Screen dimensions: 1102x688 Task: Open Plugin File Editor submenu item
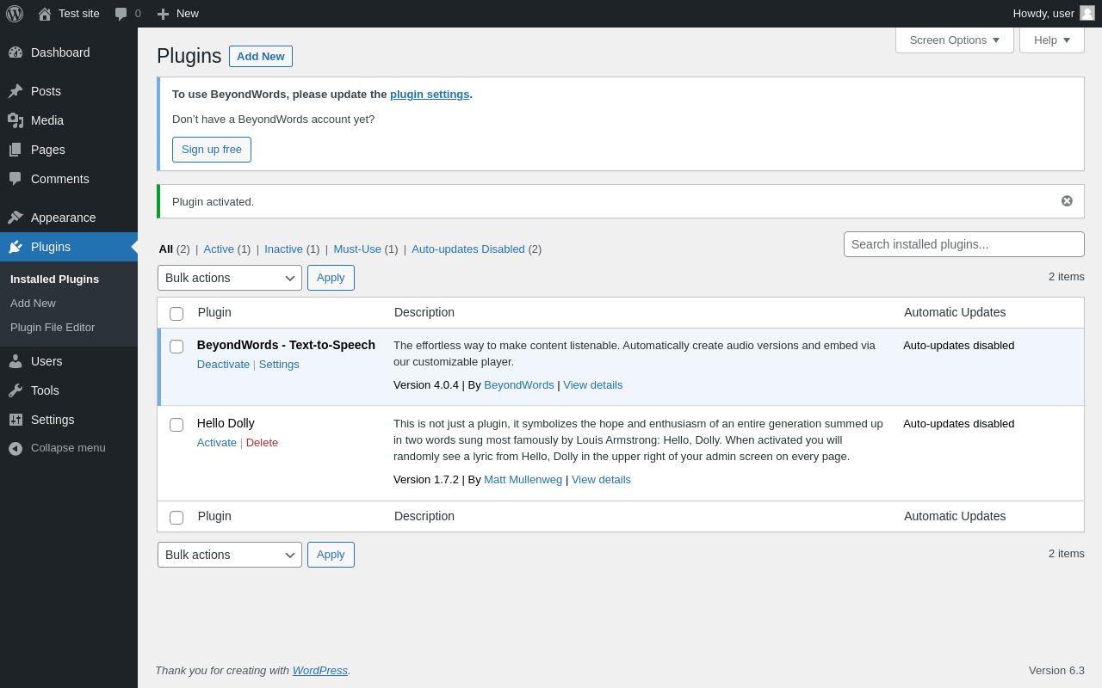pyautogui.click(x=53, y=328)
